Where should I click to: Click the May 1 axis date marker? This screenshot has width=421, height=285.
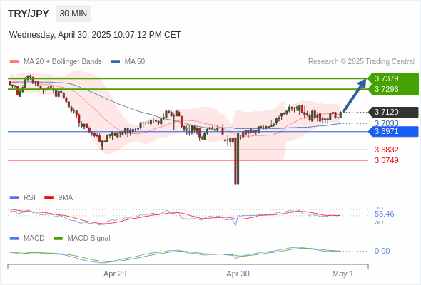(x=343, y=274)
